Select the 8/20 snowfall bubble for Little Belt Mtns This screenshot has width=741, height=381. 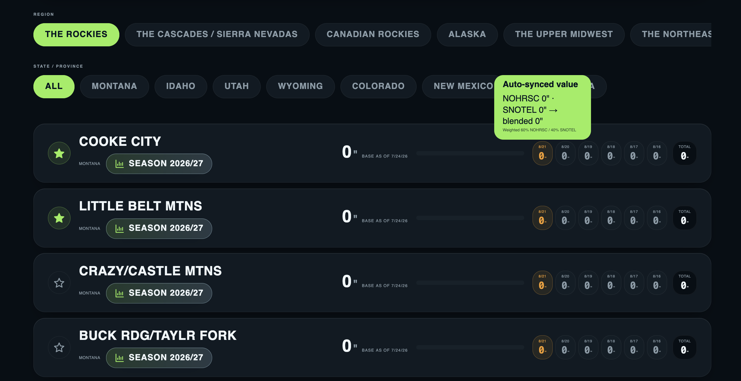565,218
